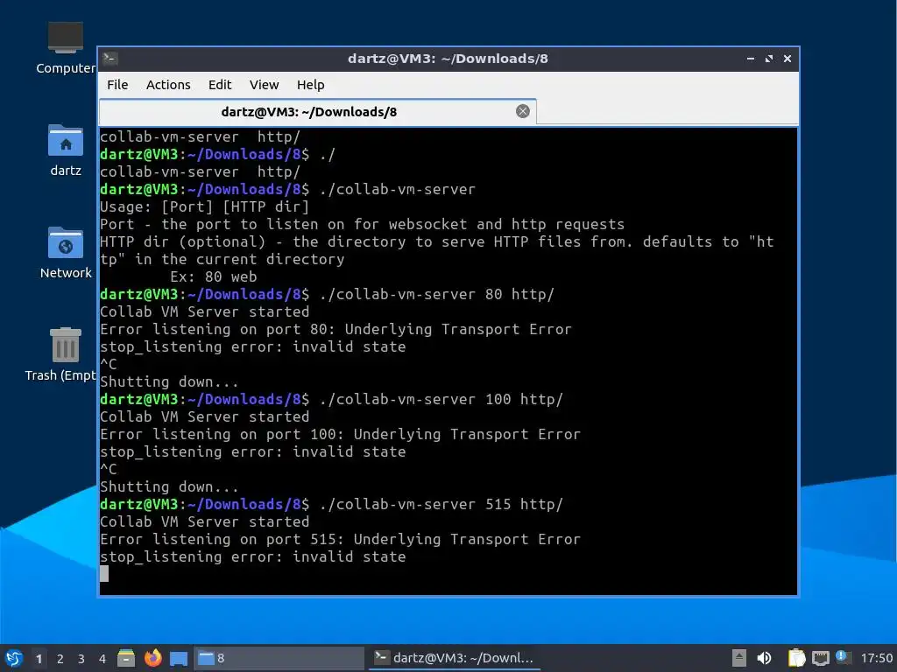Viewport: 897px width, 672px height.
Task: Close the terminal tab with the X button
Action: [522, 111]
